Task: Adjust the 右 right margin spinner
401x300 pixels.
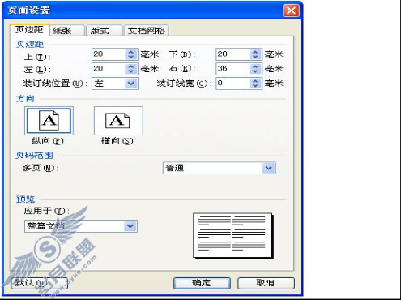Action: coord(255,69)
